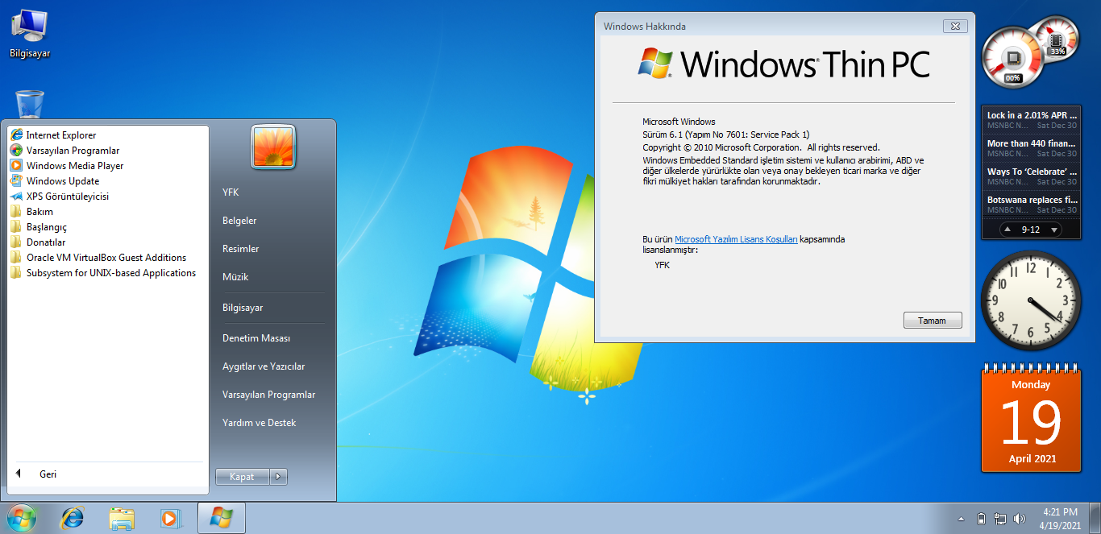
Task: Click the Kapat shutdown button
Action: pyautogui.click(x=243, y=477)
